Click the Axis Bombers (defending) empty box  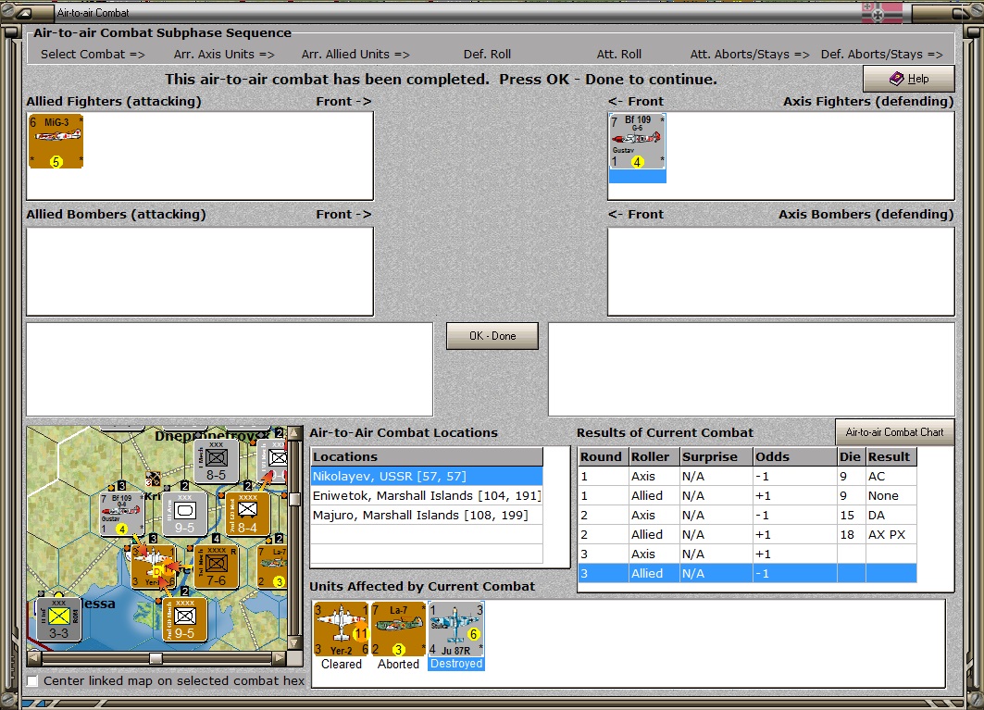click(780, 271)
